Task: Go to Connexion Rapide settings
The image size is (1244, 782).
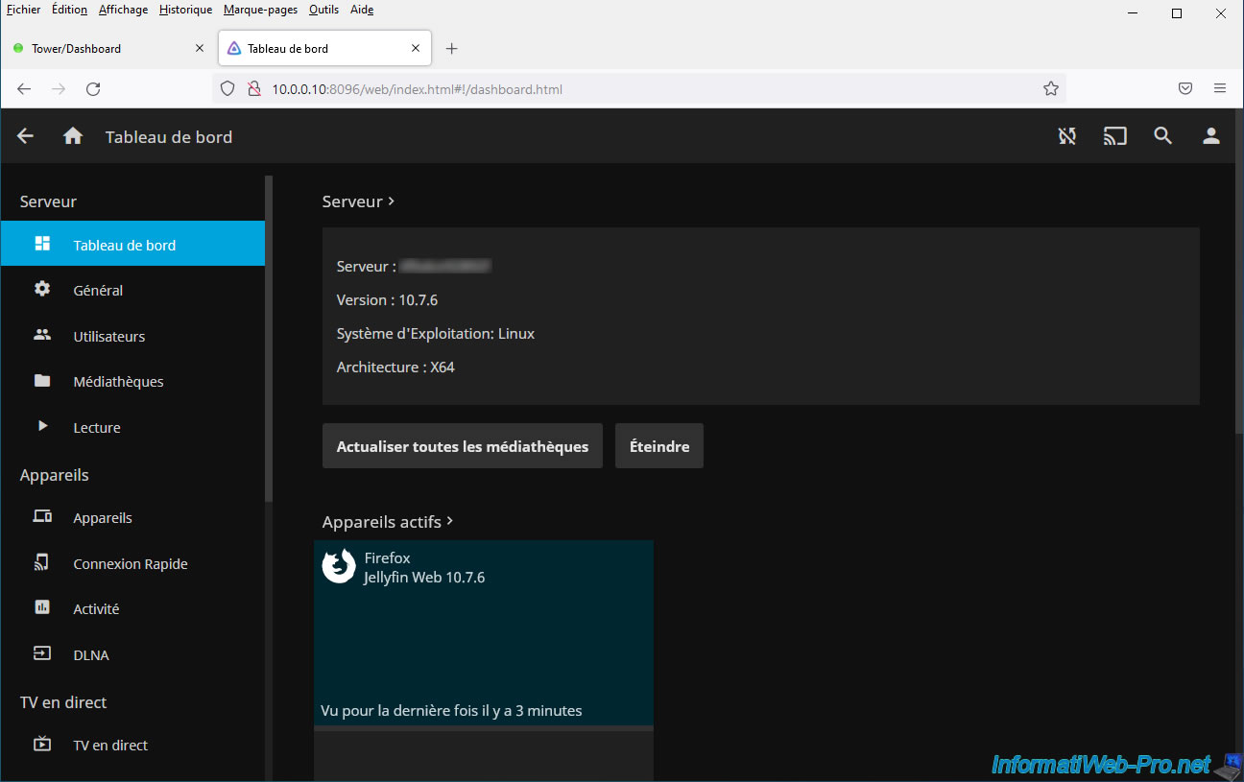Action: pos(130,564)
